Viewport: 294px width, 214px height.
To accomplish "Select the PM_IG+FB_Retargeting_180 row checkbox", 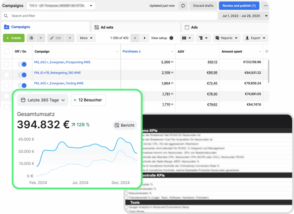I will point(7,75).
